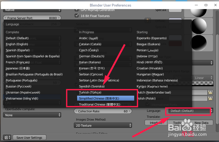
Task: Select Swedish (Svenska) language
Action: coord(92,86)
